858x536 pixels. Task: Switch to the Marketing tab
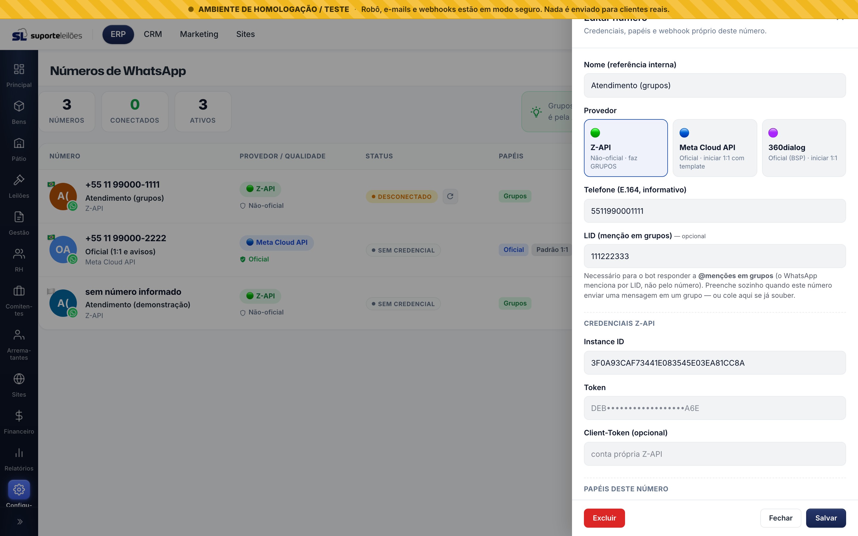pyautogui.click(x=199, y=34)
